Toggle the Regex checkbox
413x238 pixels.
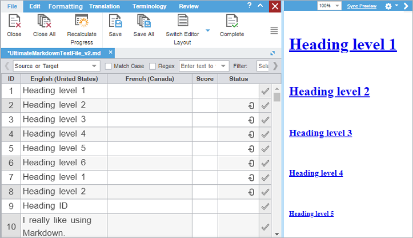point(153,66)
